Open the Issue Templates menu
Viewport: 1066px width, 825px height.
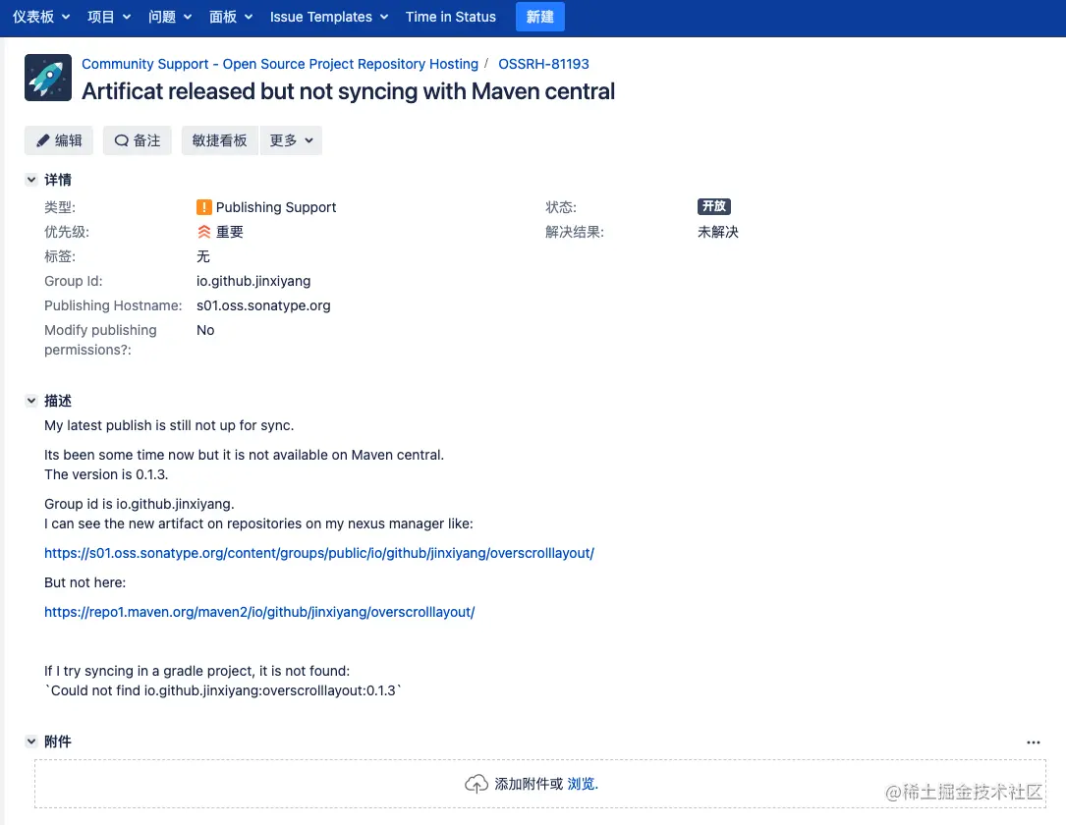(x=329, y=17)
